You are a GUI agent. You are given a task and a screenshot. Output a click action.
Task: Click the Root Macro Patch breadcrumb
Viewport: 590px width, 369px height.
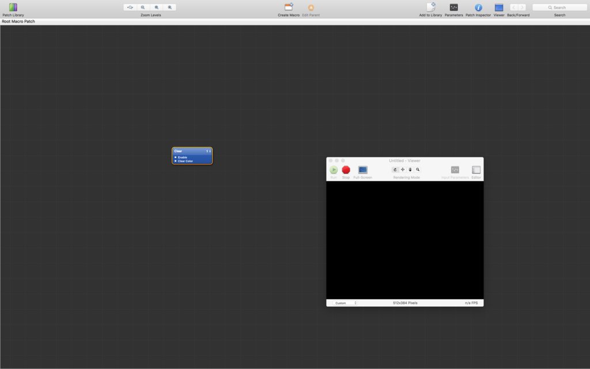(18, 21)
